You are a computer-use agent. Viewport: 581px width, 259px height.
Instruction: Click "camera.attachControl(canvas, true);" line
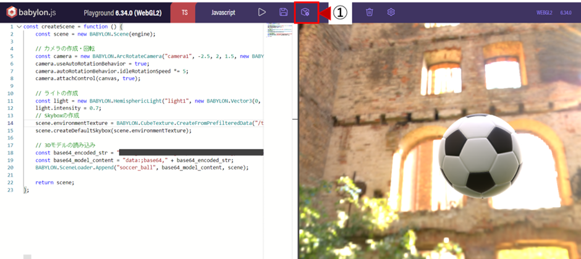point(87,79)
